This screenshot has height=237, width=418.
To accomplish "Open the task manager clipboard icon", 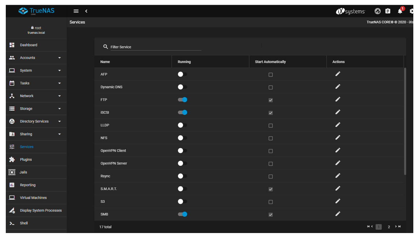I will [x=388, y=11].
